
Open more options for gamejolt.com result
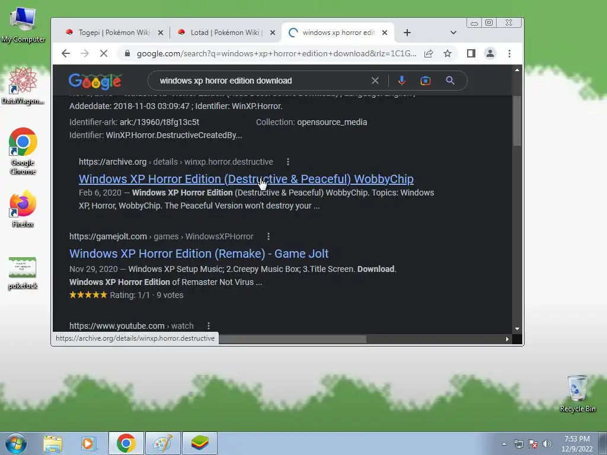click(269, 236)
